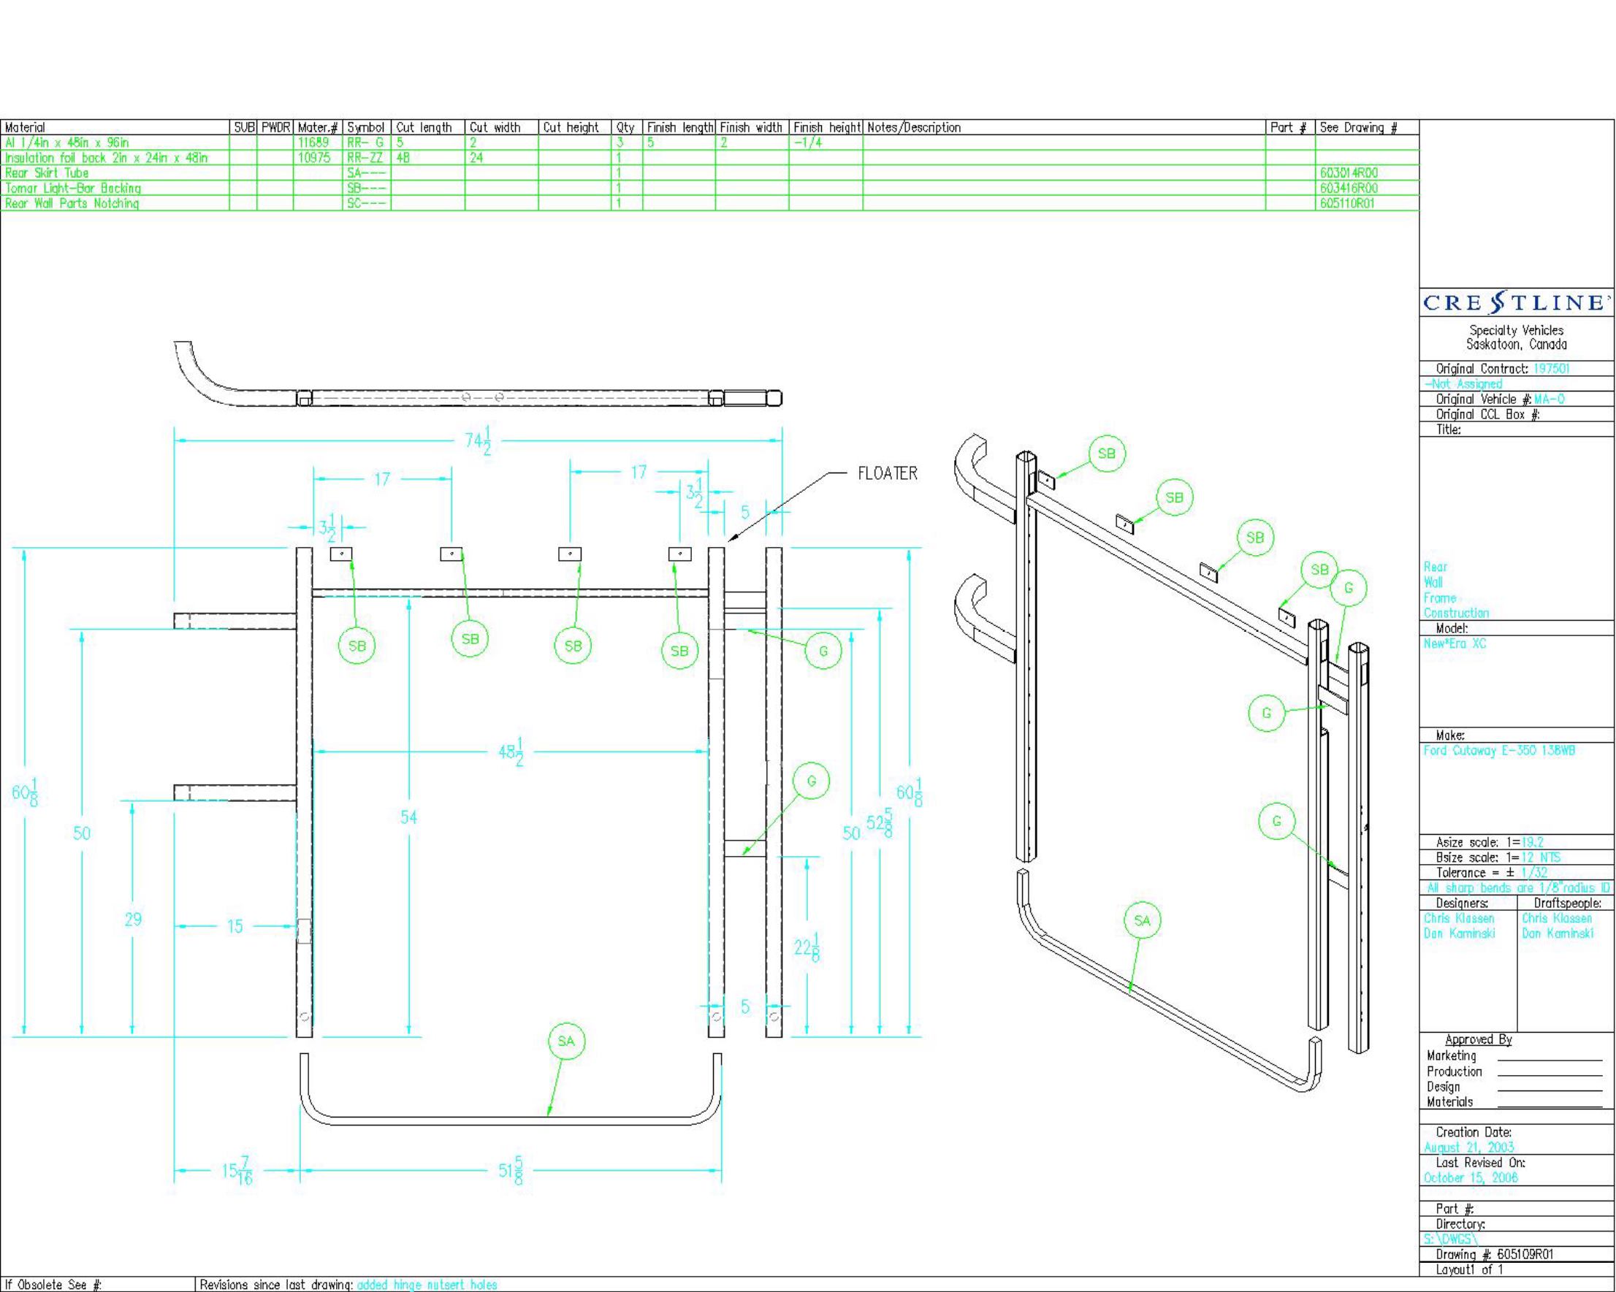The height and width of the screenshot is (1292, 1616).
Task: Click the 54 vertical dimension value
Action: (408, 817)
